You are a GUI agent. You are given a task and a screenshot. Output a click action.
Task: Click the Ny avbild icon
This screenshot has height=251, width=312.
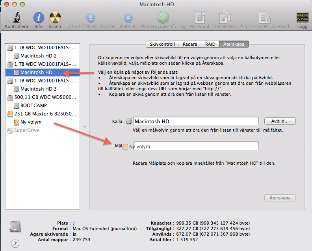(x=200, y=17)
